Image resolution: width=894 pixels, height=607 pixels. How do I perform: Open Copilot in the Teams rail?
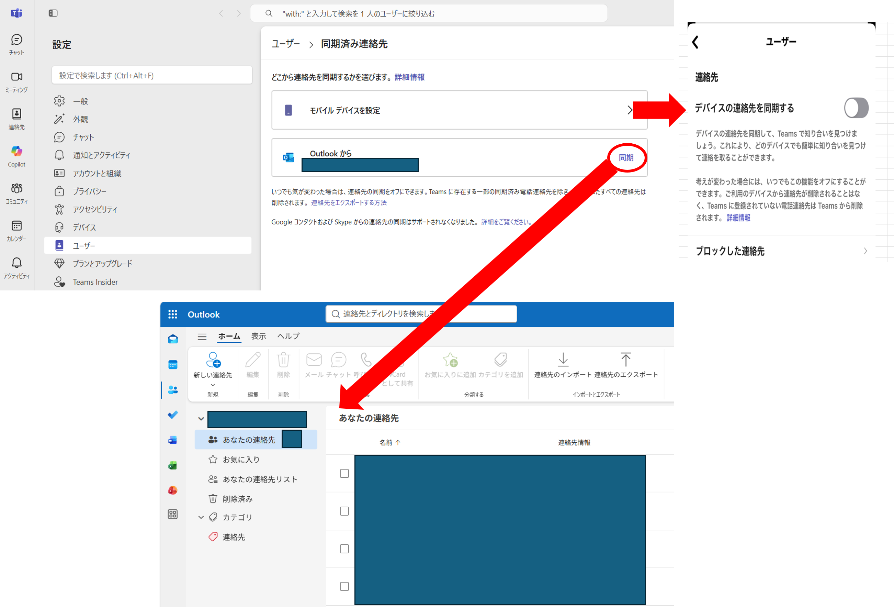coord(16,156)
